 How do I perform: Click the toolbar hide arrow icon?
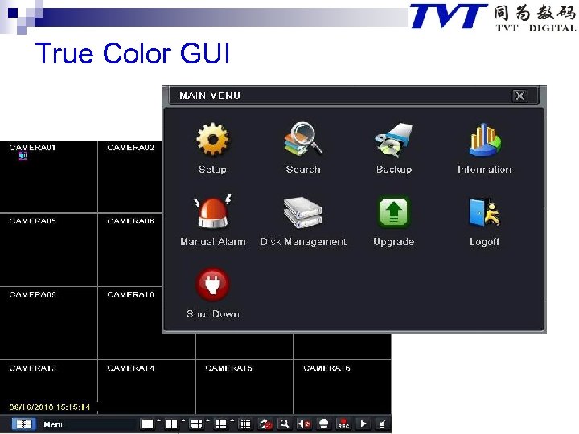click(382, 424)
